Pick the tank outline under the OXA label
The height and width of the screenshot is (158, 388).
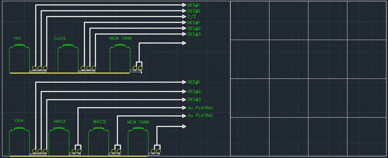coord(19,141)
